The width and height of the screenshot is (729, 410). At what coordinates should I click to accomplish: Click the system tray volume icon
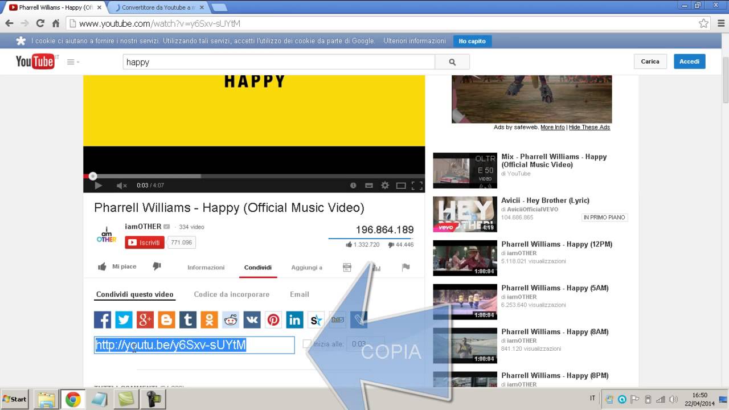click(674, 399)
